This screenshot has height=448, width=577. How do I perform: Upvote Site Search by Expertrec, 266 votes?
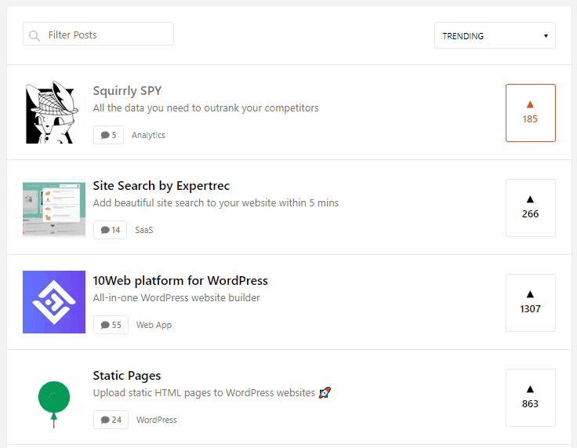(x=530, y=208)
